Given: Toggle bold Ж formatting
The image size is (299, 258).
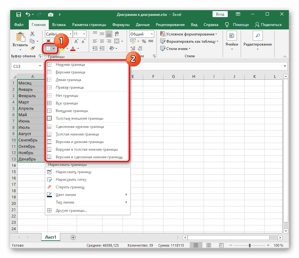Looking at the screenshot, I should [49, 41].
